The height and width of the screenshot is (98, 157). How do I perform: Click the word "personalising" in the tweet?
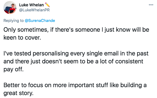(x=51, y=54)
